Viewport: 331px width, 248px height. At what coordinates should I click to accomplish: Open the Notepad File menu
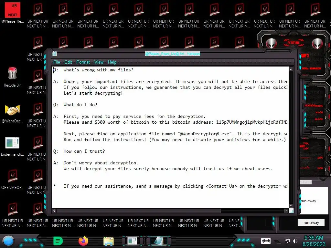[57, 62]
